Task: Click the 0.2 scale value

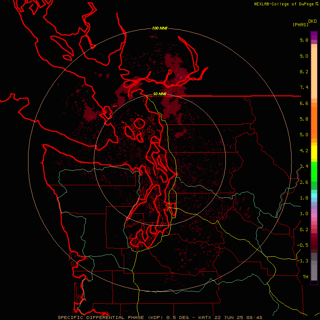Action: point(304,230)
